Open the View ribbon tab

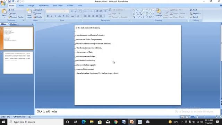(x=80, y=6)
